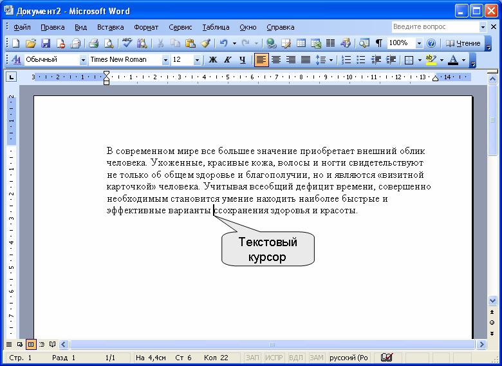Open Print Preview from the toolbar
Viewport: 502px width, 366px height.
pos(109,43)
